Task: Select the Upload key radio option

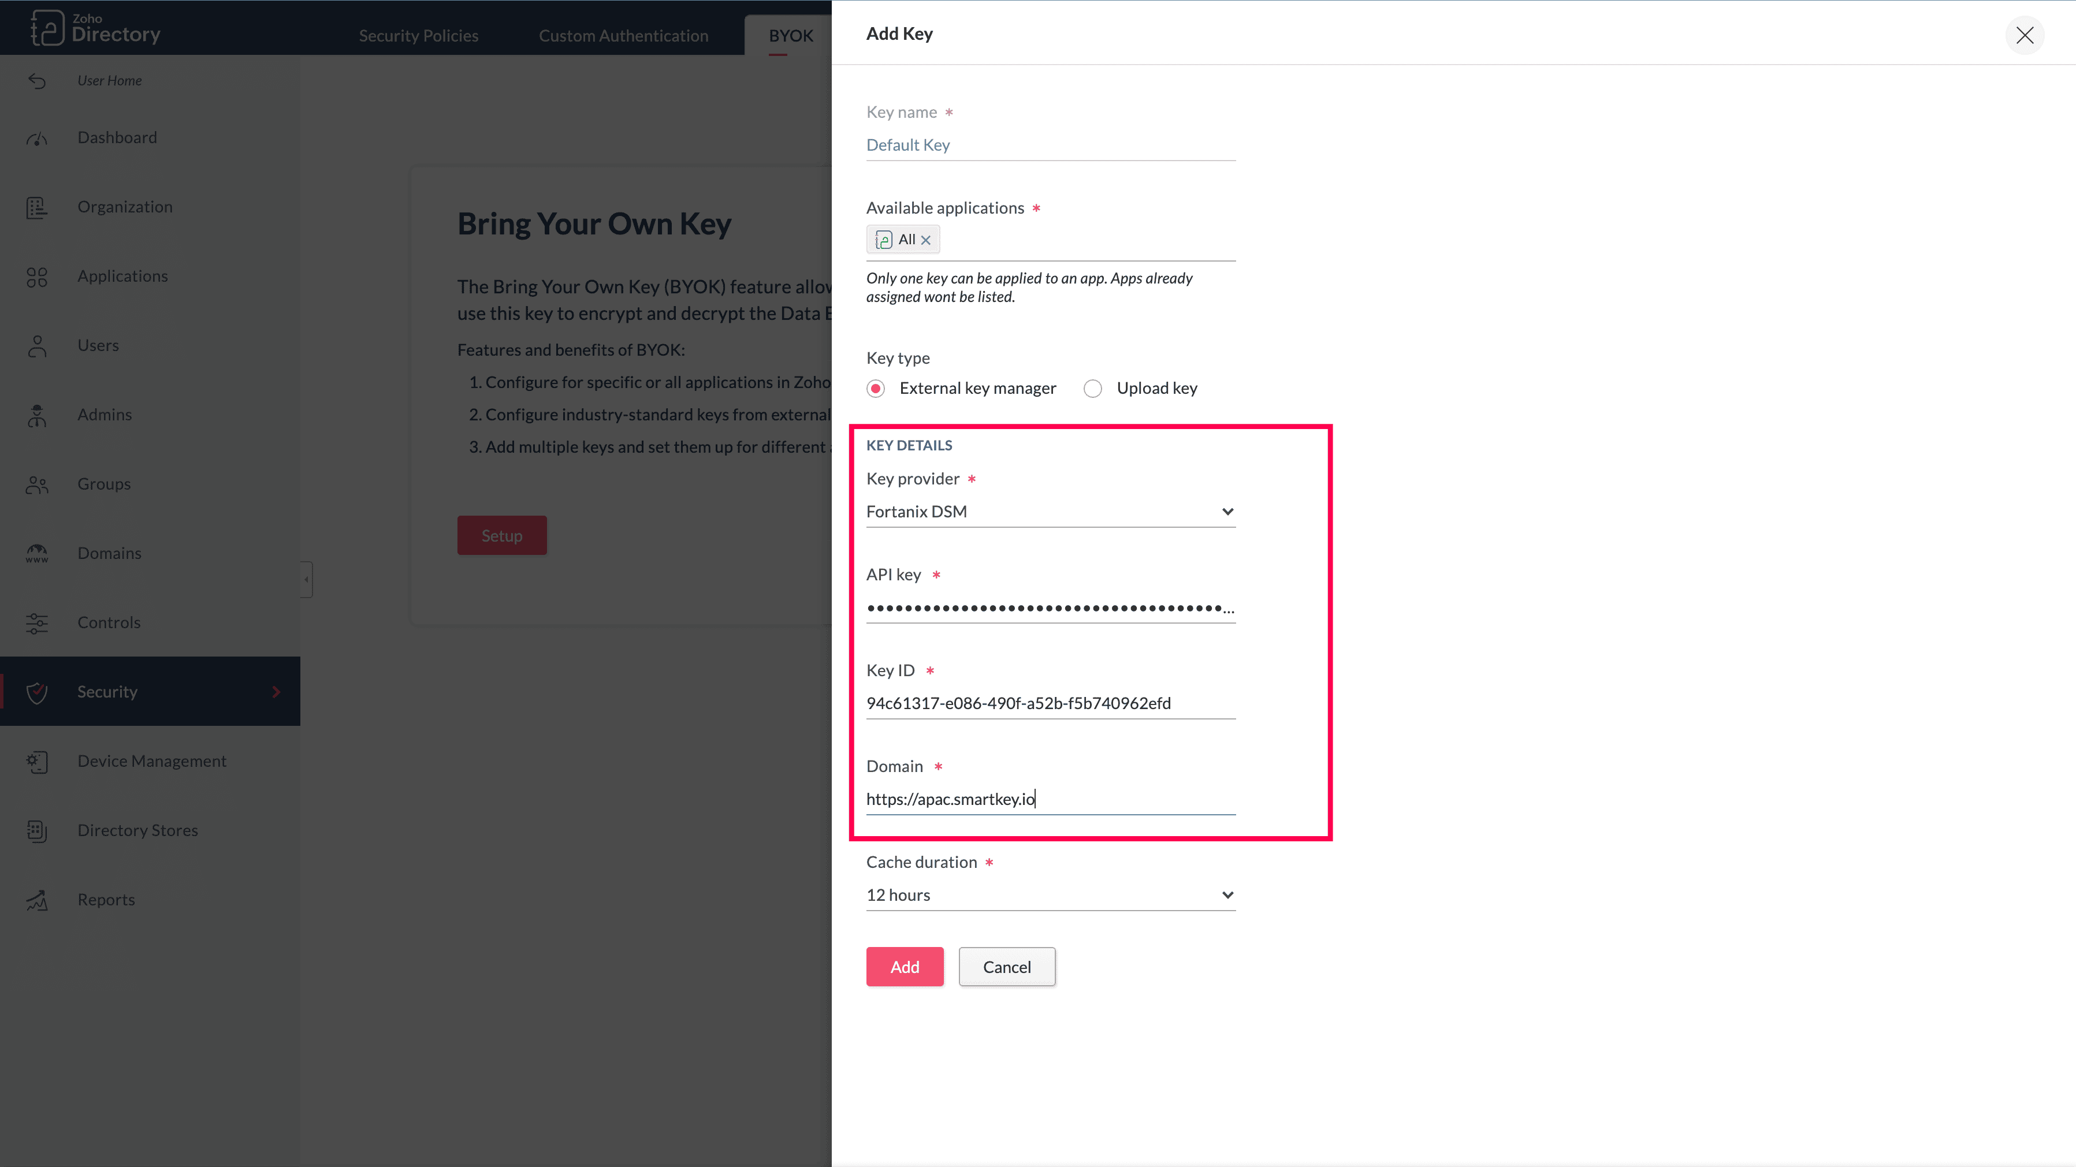Action: point(1093,389)
